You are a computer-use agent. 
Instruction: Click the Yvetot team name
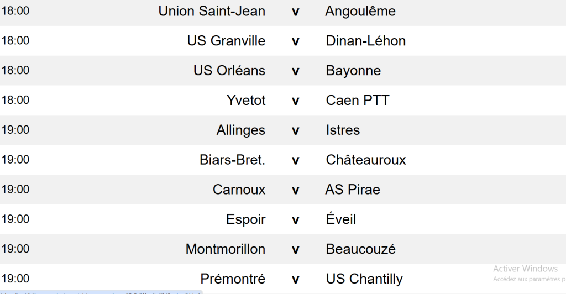246,101
